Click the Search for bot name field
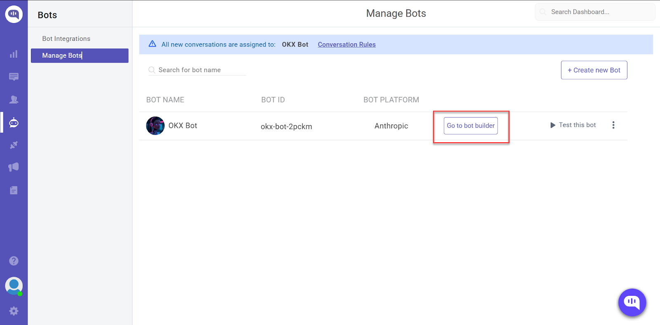 pos(197,70)
